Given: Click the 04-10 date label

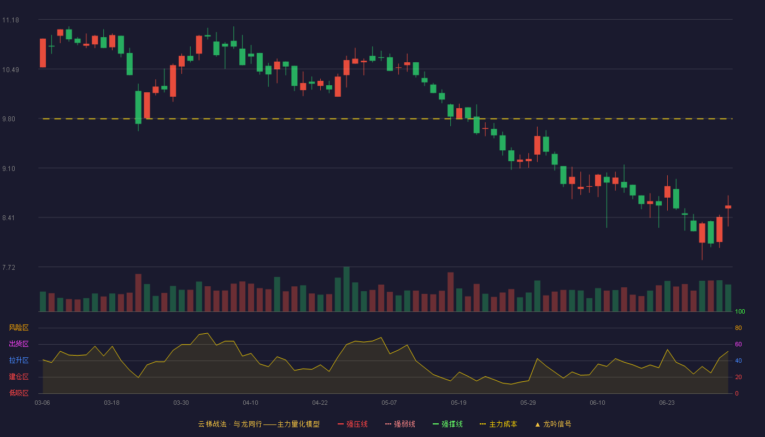Looking at the screenshot, I should pyautogui.click(x=250, y=403).
